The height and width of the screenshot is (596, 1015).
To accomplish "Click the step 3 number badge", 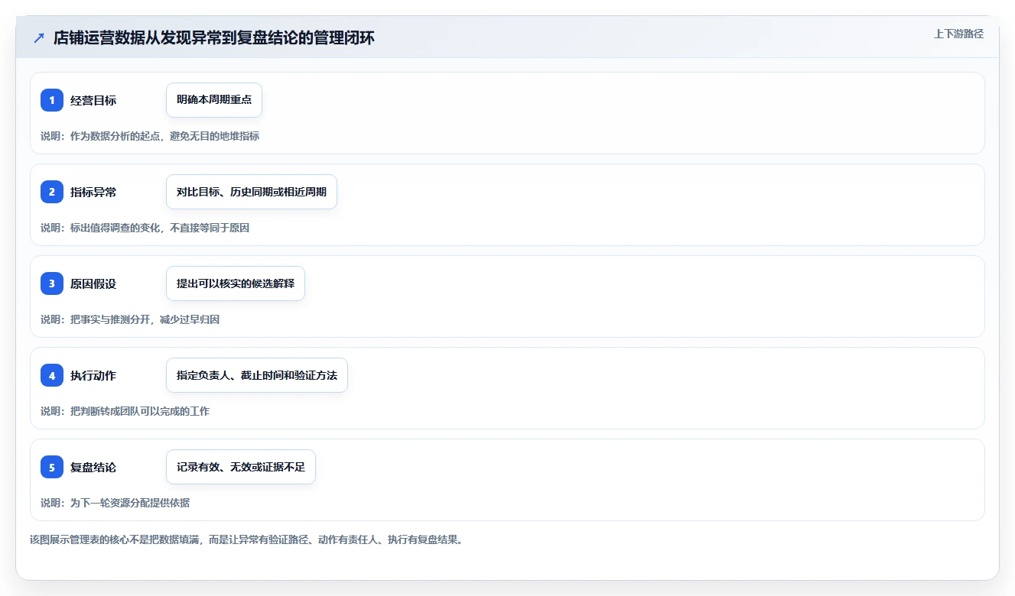I will [52, 283].
